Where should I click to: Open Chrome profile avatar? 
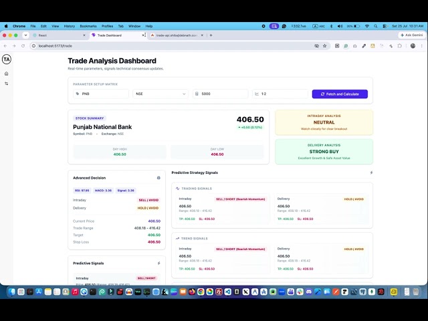pyautogui.click(x=413, y=46)
